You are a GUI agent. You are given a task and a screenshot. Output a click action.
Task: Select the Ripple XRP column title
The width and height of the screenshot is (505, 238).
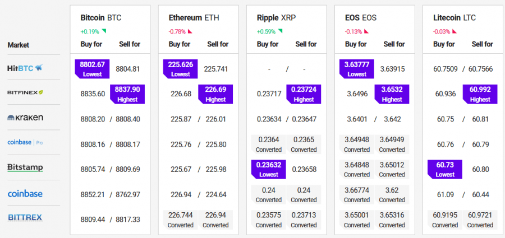pos(276,18)
